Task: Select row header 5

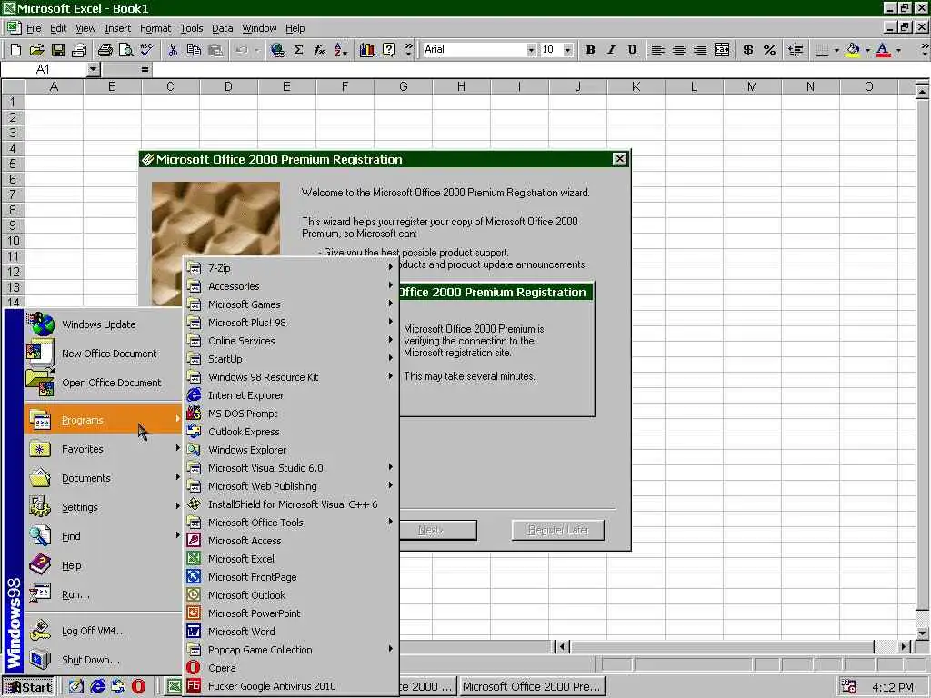Action: coord(13,164)
